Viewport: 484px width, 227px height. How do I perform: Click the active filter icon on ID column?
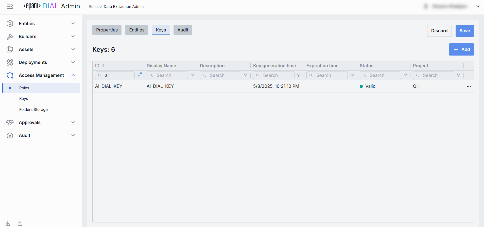point(139,75)
